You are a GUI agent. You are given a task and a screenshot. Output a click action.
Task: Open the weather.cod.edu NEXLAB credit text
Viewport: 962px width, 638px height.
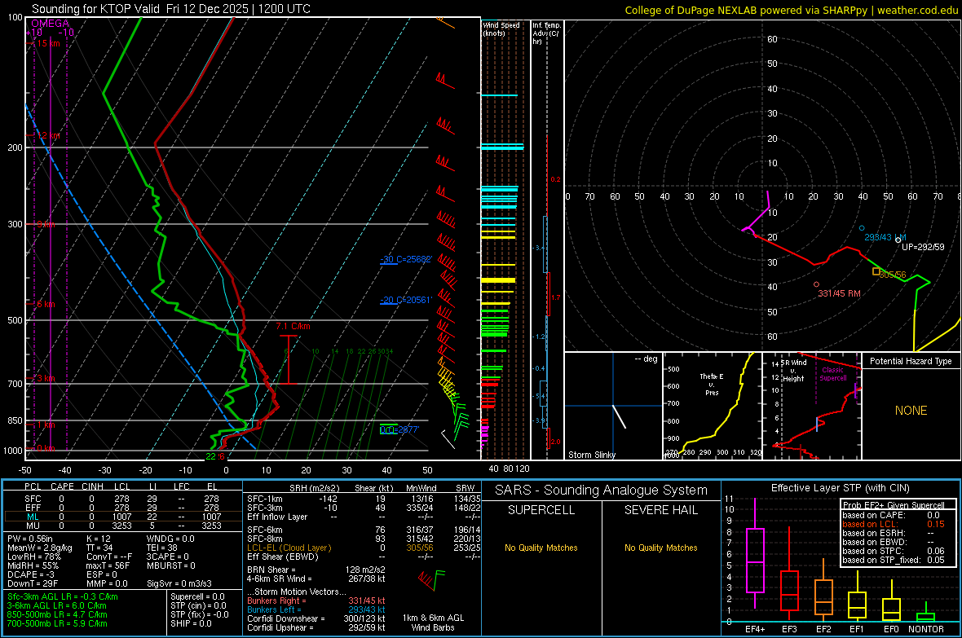pyautogui.click(x=791, y=10)
